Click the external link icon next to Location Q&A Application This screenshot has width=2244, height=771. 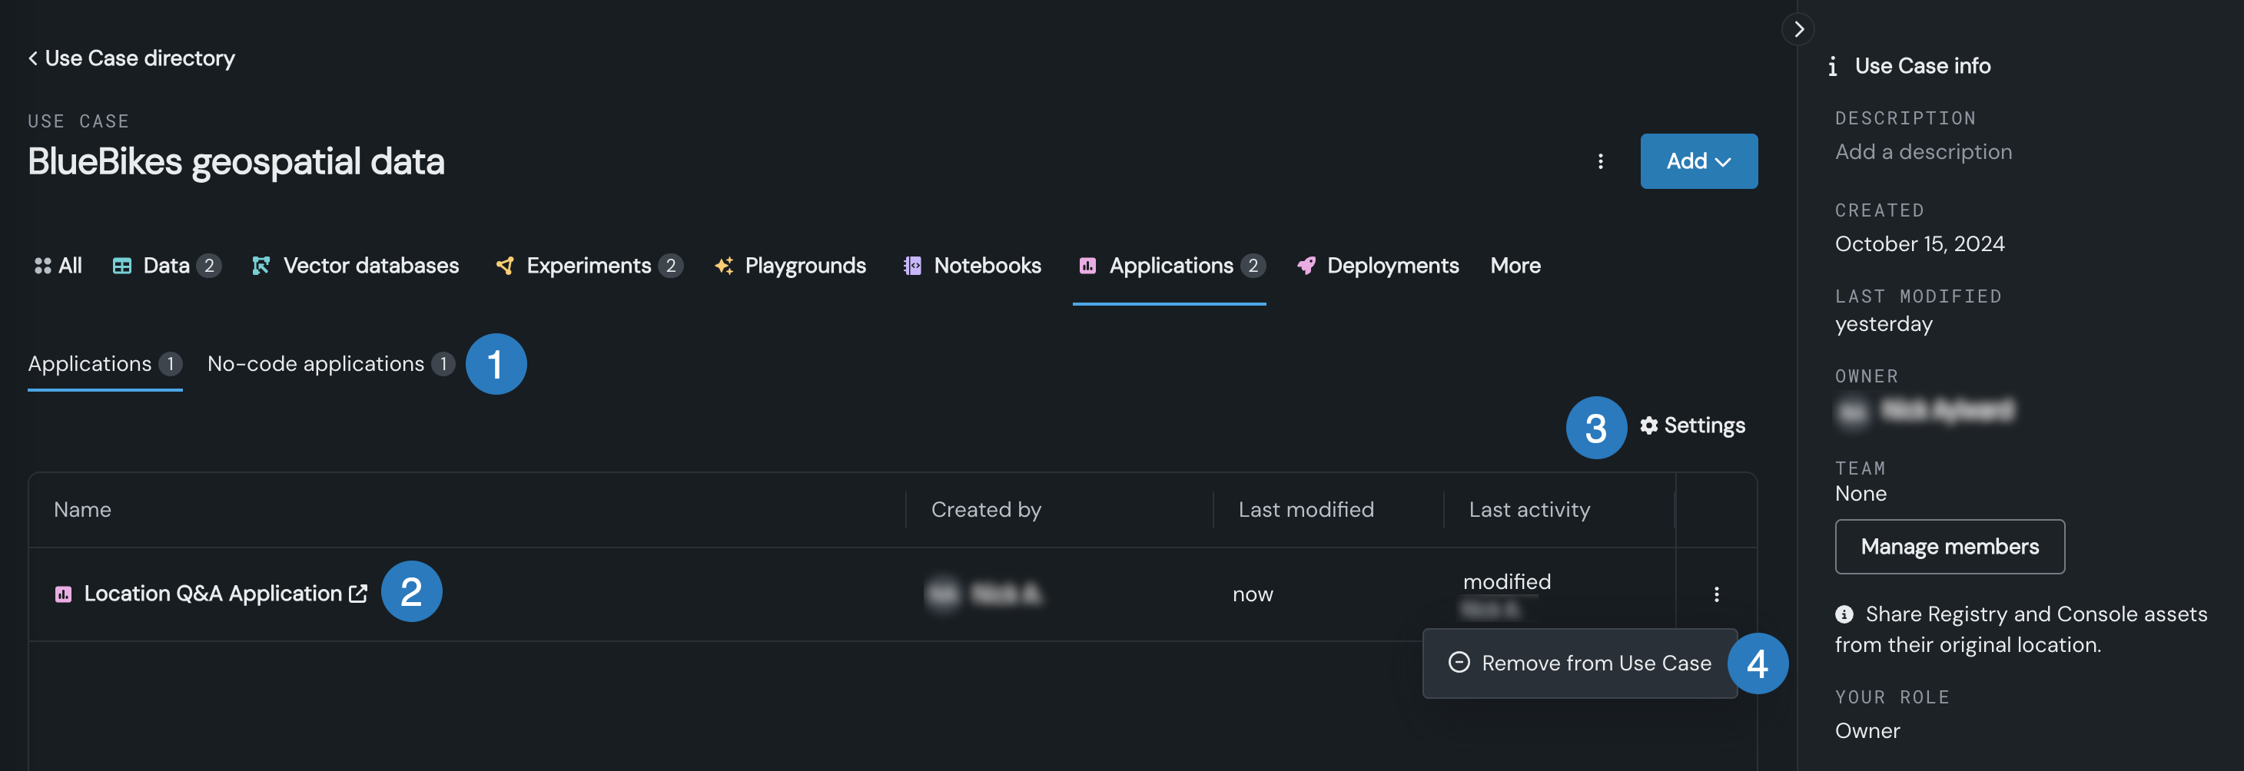point(358,594)
